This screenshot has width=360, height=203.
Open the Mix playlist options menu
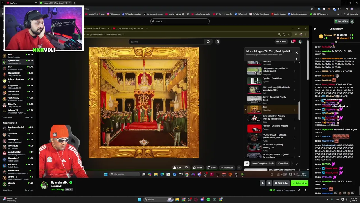coord(296,59)
